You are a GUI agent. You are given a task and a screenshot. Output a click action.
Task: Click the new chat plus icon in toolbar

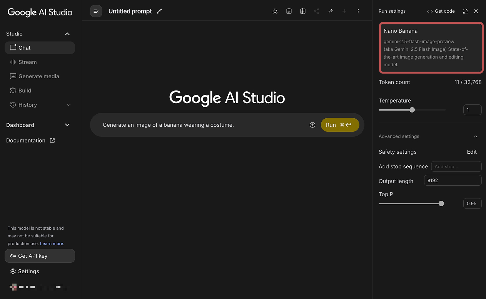[344, 11]
